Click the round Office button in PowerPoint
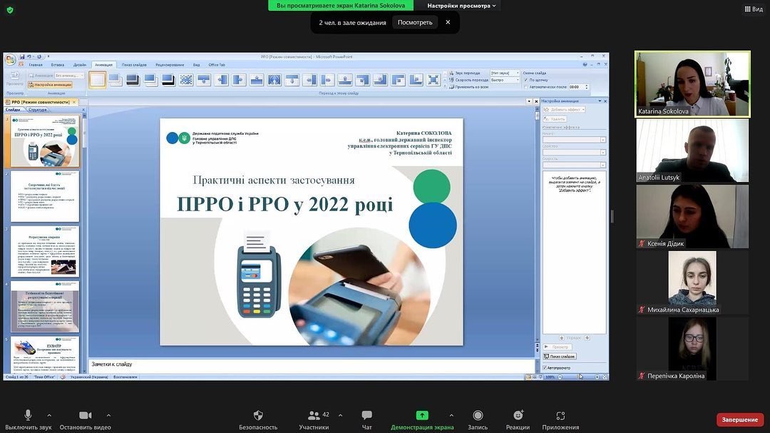The height and width of the screenshot is (433, 770). pos(10,60)
